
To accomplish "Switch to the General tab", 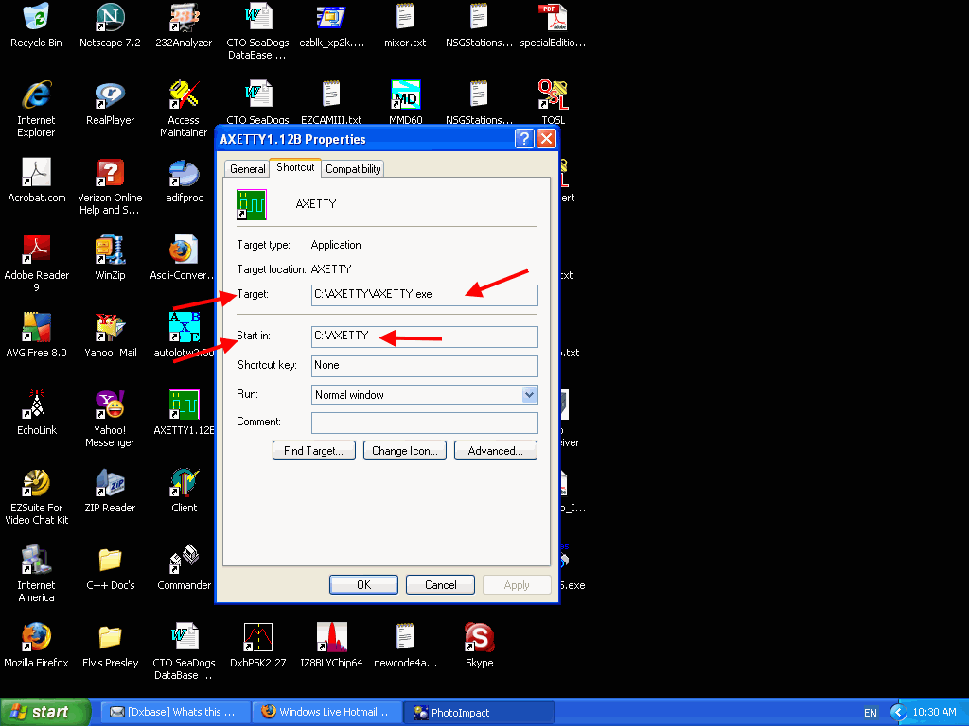I will tap(247, 169).
